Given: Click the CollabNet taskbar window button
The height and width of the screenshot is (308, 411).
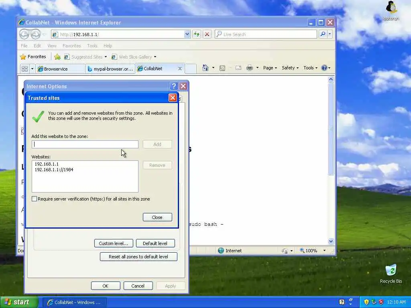Looking at the screenshot, I should pos(74,302).
